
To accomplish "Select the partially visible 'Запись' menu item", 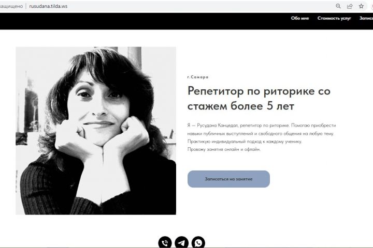I will [366, 18].
